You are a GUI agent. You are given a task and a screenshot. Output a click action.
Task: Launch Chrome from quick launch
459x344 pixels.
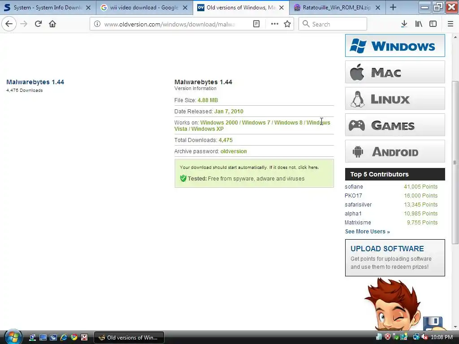click(x=74, y=337)
